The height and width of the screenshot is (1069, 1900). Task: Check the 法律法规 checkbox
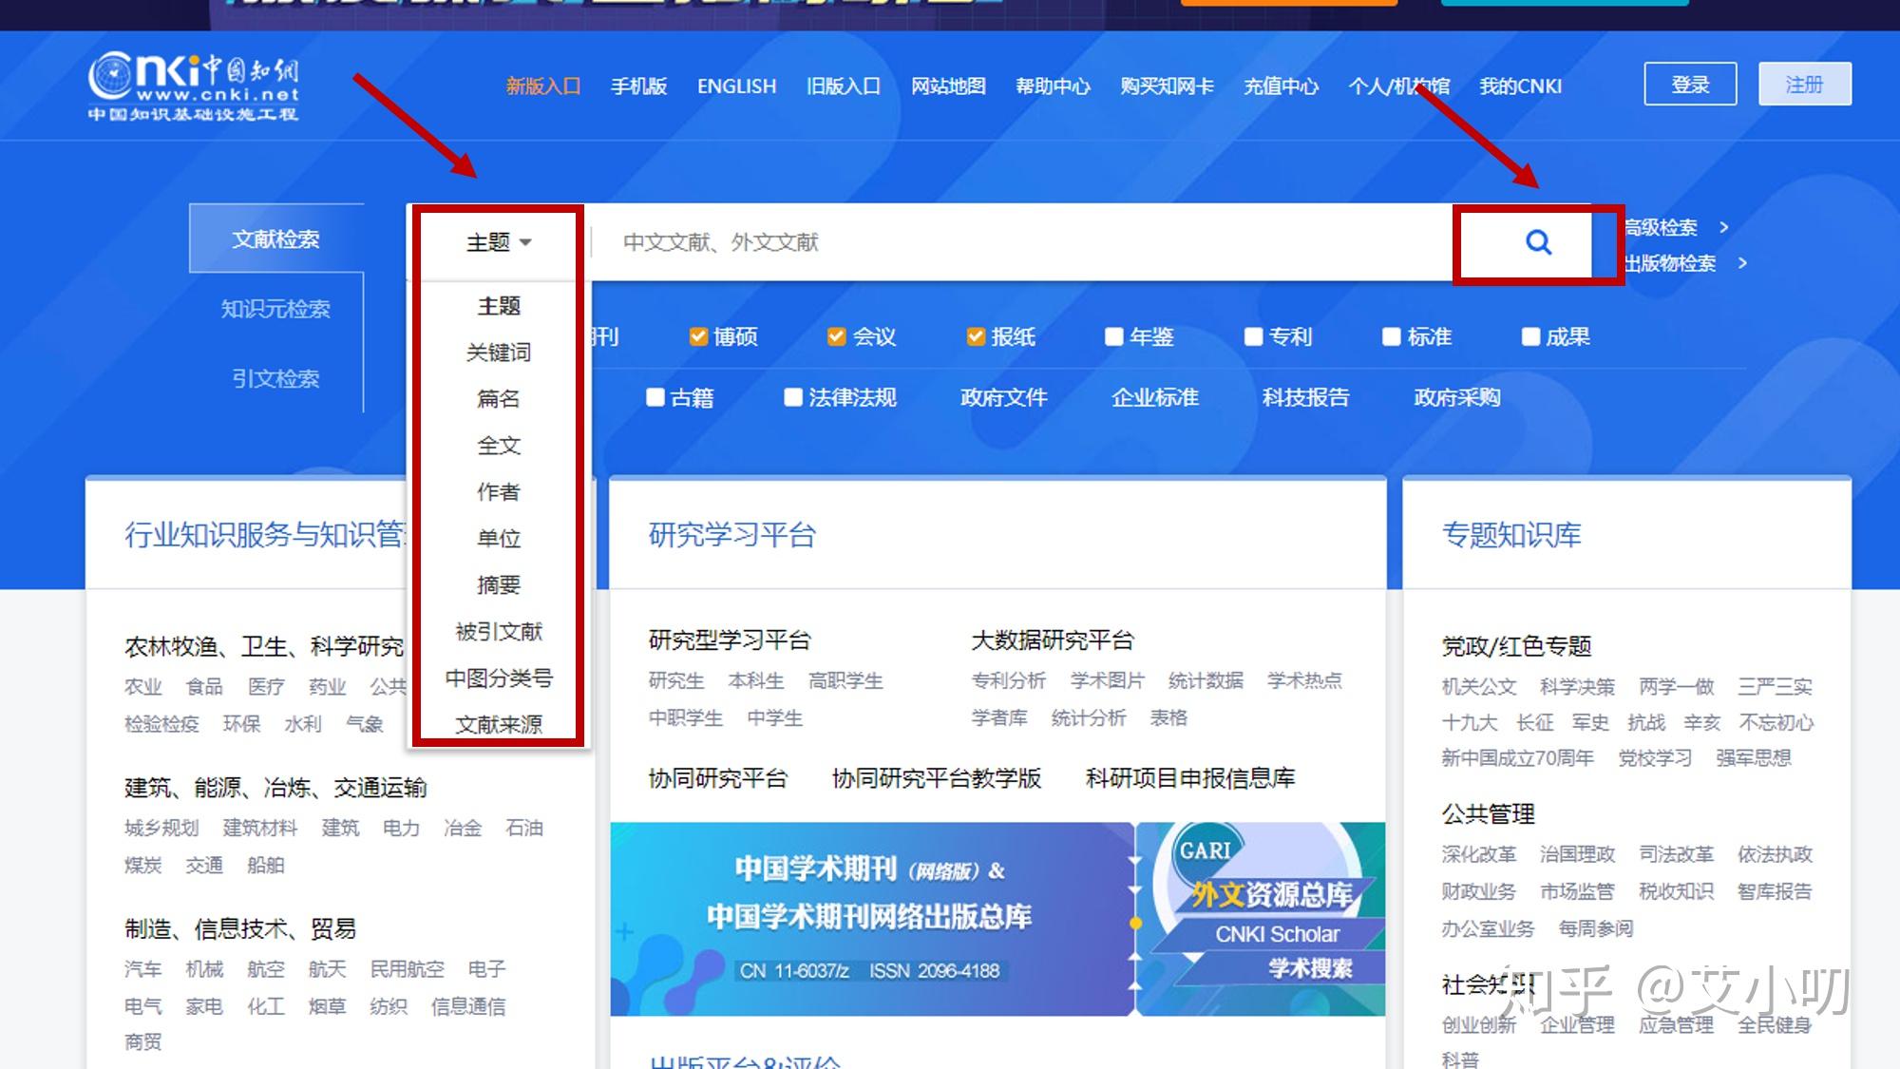point(793,397)
